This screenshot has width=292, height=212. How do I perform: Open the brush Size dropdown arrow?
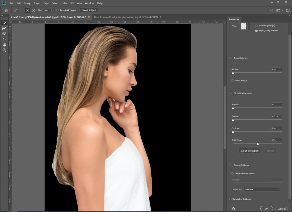tap(52, 10)
